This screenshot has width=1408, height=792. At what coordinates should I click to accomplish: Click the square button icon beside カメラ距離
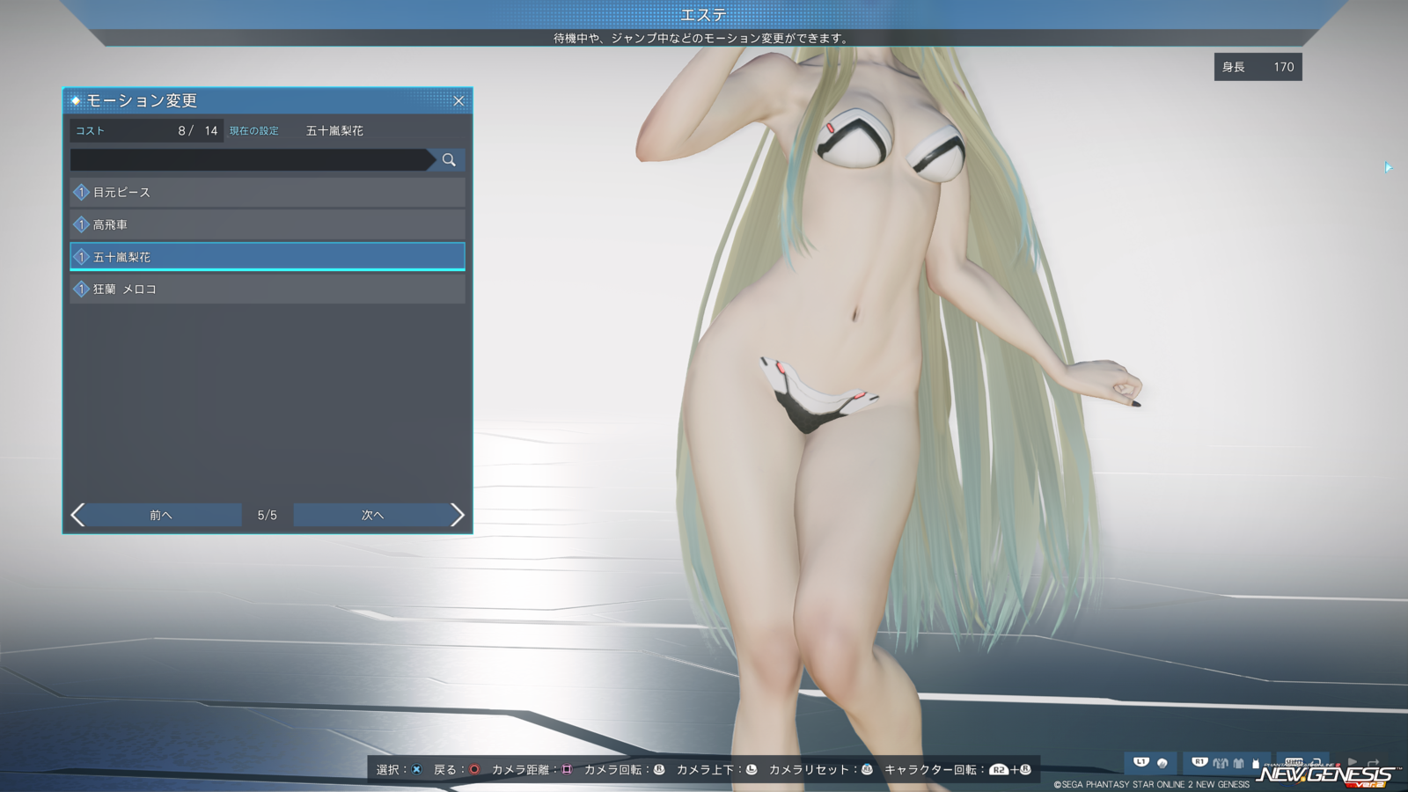[567, 769]
